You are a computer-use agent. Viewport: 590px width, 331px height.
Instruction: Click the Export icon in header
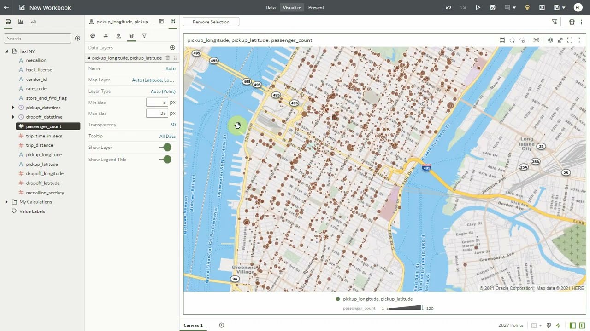(x=542, y=7)
